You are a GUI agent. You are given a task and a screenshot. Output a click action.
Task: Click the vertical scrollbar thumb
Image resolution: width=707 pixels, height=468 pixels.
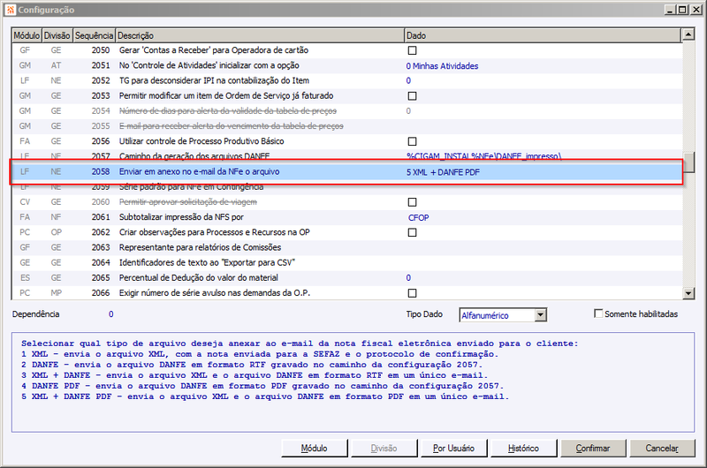[688, 162]
